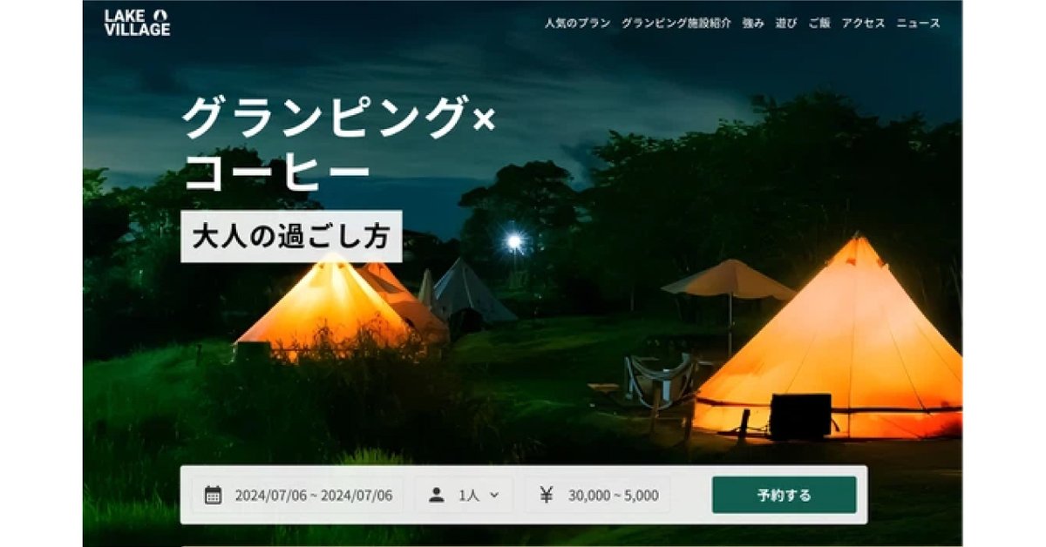Navigate to アクセス page
This screenshot has height=547, width=1046.
tap(863, 24)
